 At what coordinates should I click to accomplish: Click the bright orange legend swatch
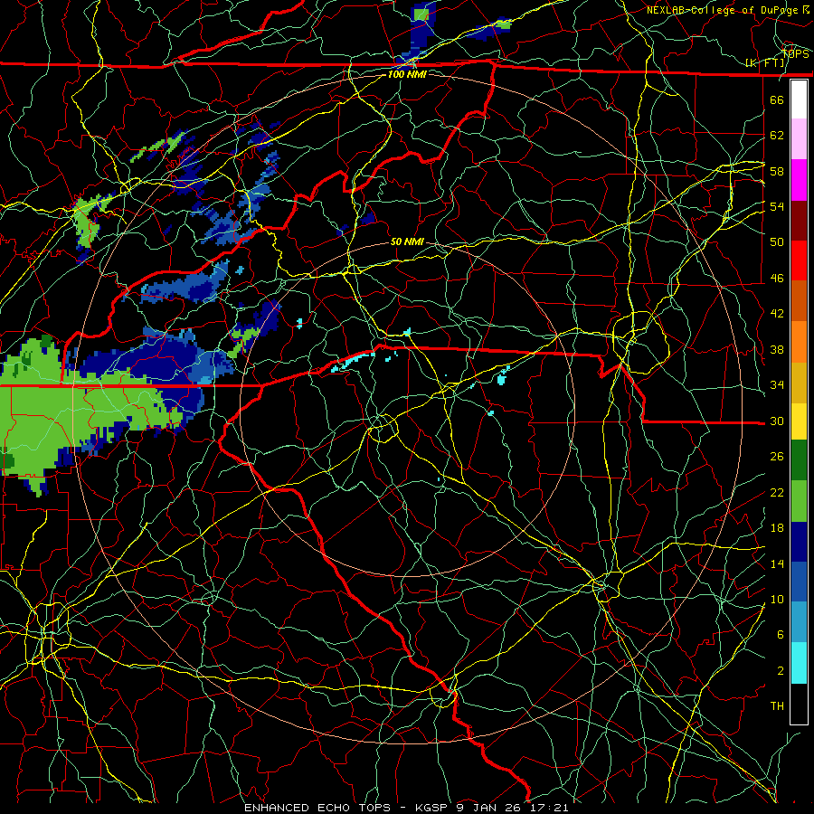pyautogui.click(x=799, y=341)
